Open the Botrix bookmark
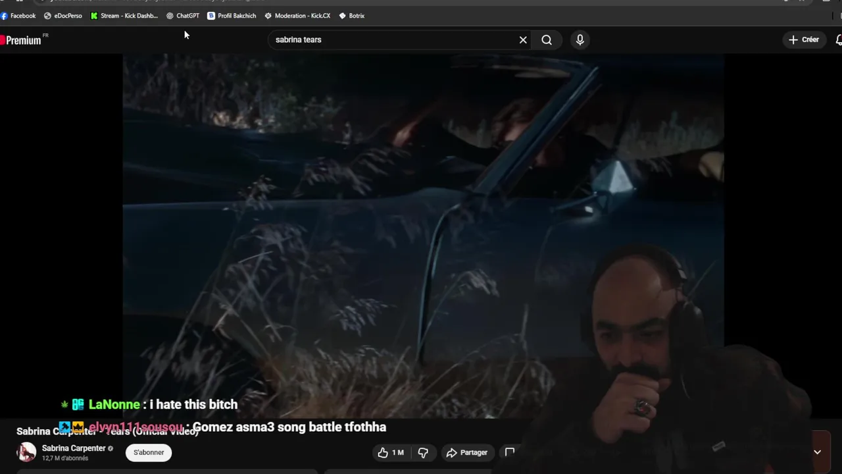This screenshot has height=474, width=842. (351, 16)
